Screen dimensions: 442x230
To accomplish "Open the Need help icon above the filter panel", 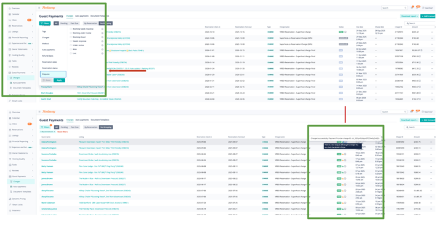I will pyautogui.click(x=423, y=8).
